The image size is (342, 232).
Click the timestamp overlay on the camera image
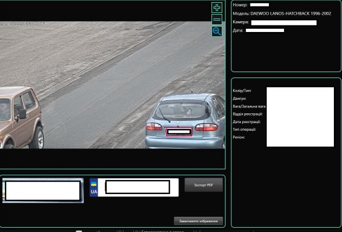pyautogui.click(x=24, y=24)
